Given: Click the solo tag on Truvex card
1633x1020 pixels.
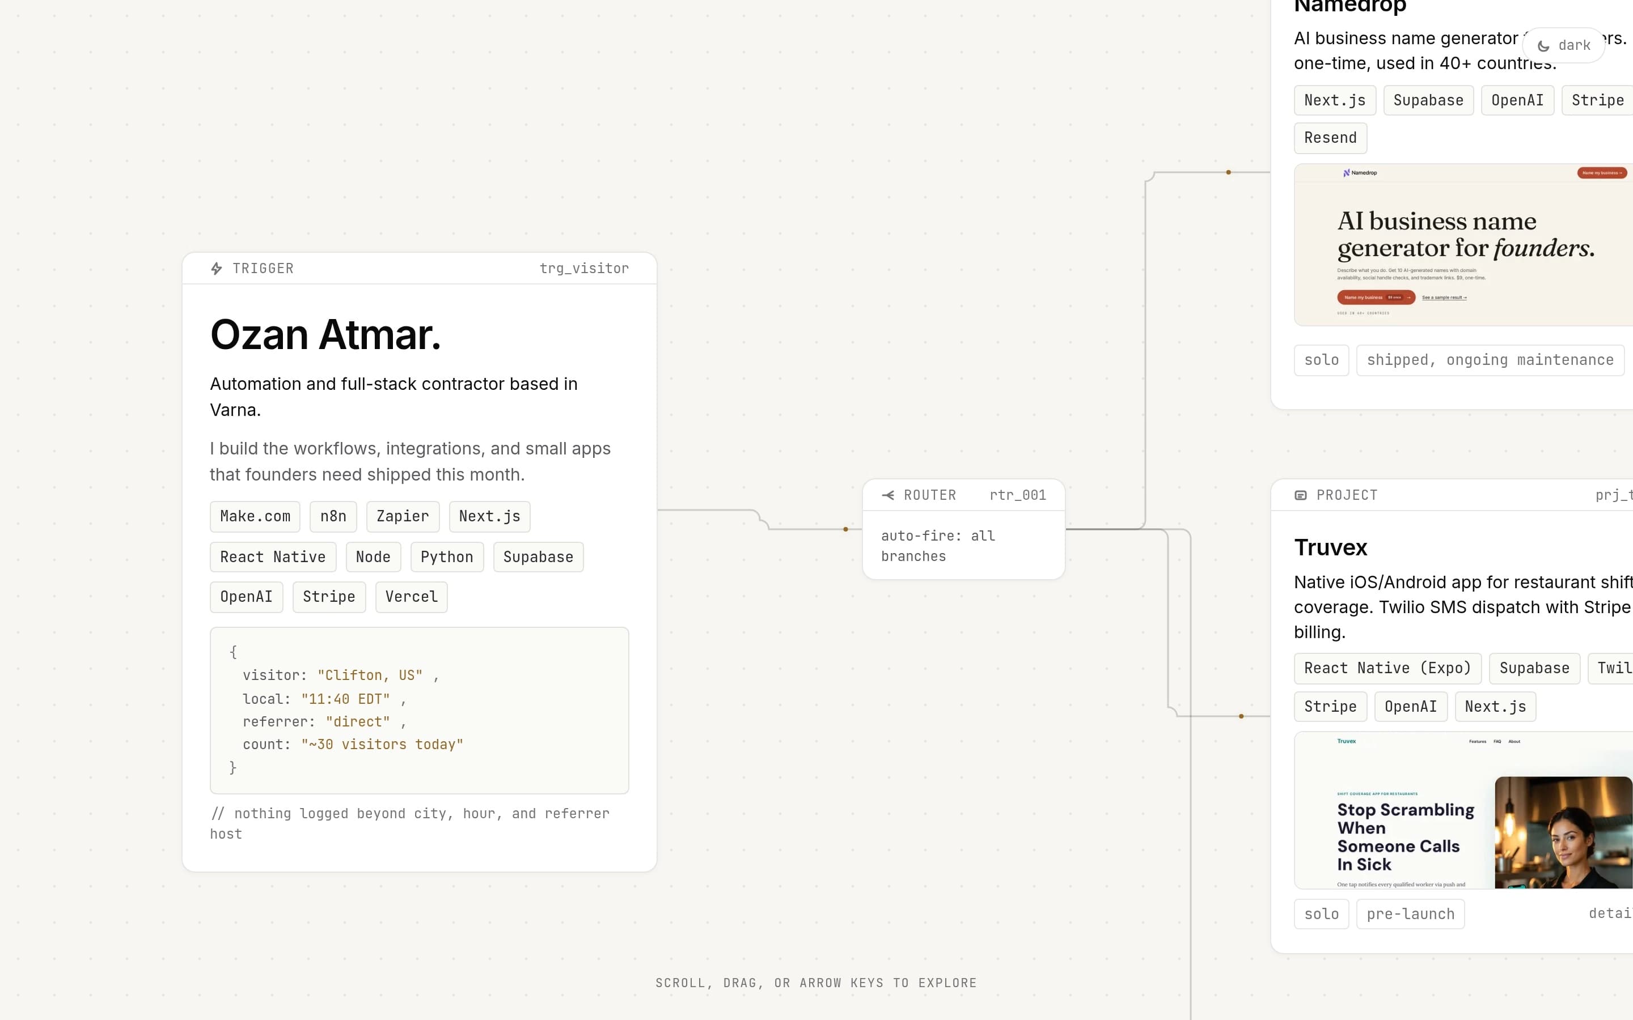Looking at the screenshot, I should [x=1321, y=914].
